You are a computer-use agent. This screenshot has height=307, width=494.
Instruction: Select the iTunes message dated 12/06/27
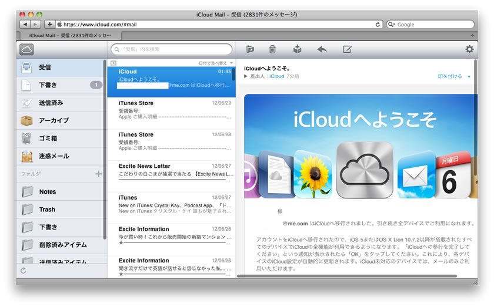(171, 208)
